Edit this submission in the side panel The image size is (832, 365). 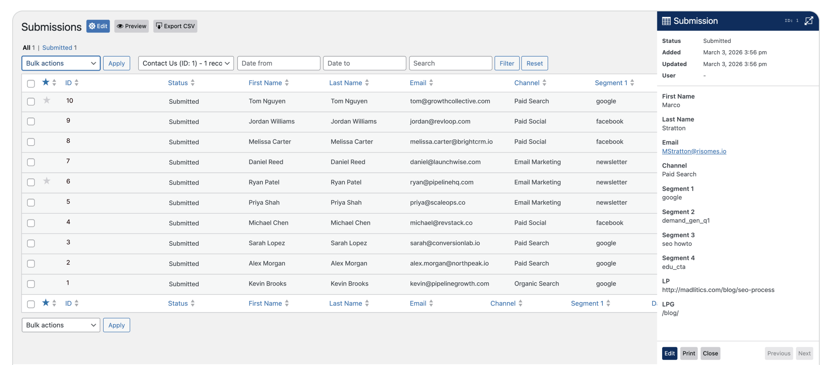pyautogui.click(x=669, y=353)
